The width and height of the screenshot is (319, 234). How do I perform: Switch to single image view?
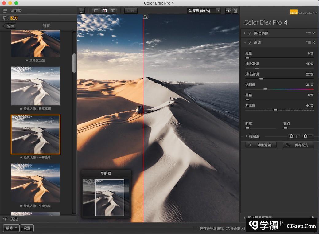(96, 11)
